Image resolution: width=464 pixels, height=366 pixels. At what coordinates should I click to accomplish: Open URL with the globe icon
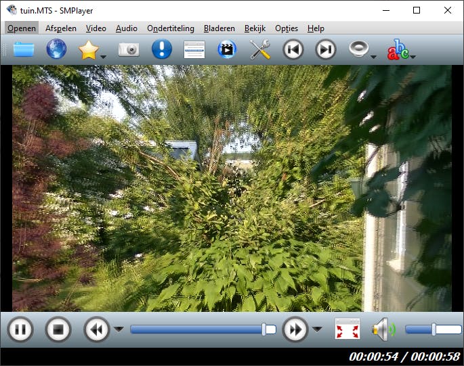point(56,49)
